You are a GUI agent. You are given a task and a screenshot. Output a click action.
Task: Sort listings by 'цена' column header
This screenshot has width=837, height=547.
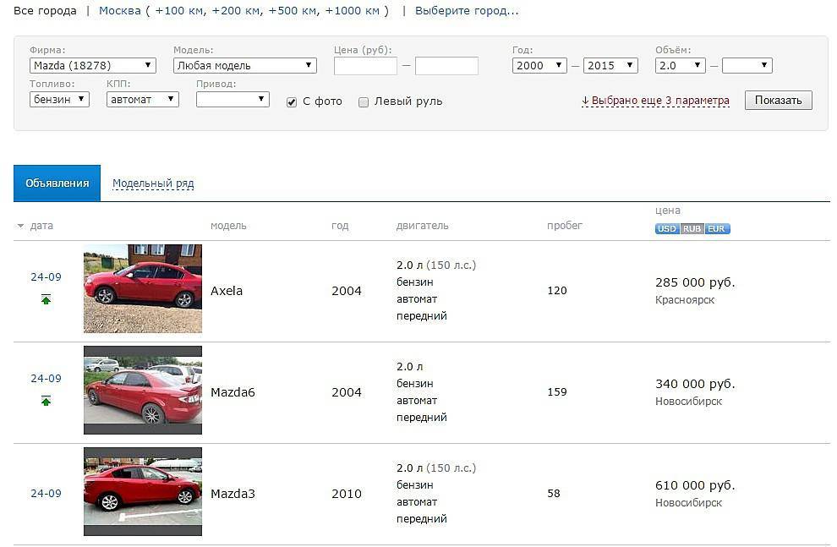click(x=668, y=211)
